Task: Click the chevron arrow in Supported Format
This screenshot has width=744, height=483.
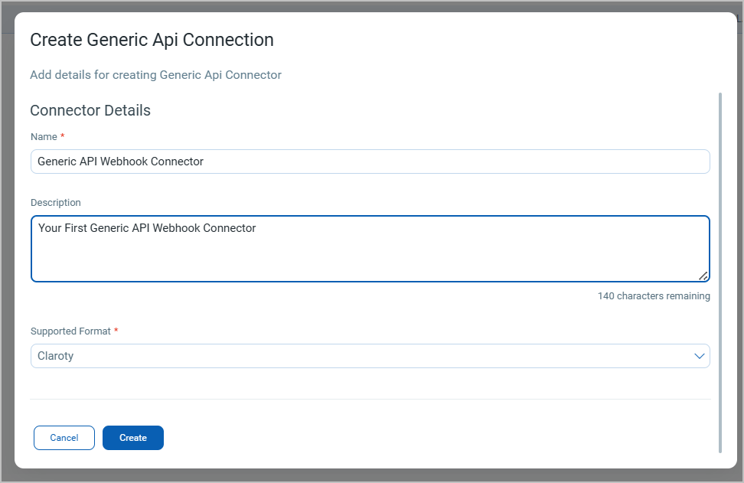Action: pyautogui.click(x=698, y=356)
